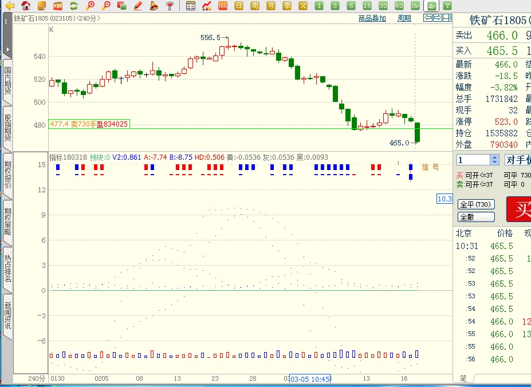Click the 商品叠加 overlay link
This screenshot has width=531, height=387.
[x=372, y=18]
